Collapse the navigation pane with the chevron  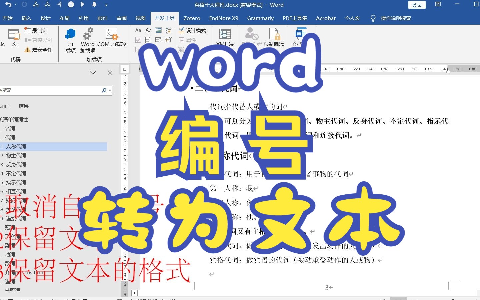click(x=93, y=73)
